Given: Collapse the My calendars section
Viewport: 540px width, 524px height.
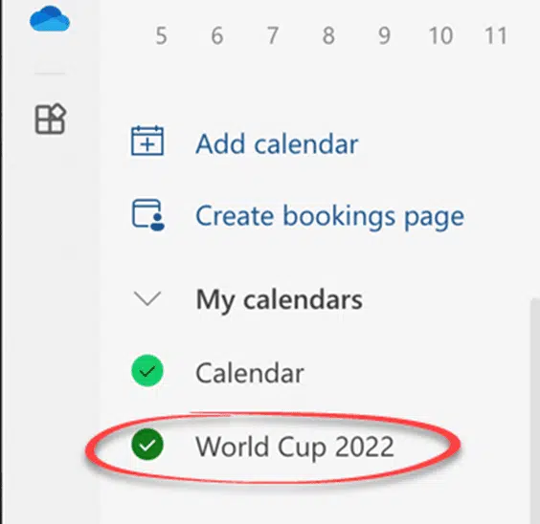Looking at the screenshot, I should pyautogui.click(x=147, y=298).
